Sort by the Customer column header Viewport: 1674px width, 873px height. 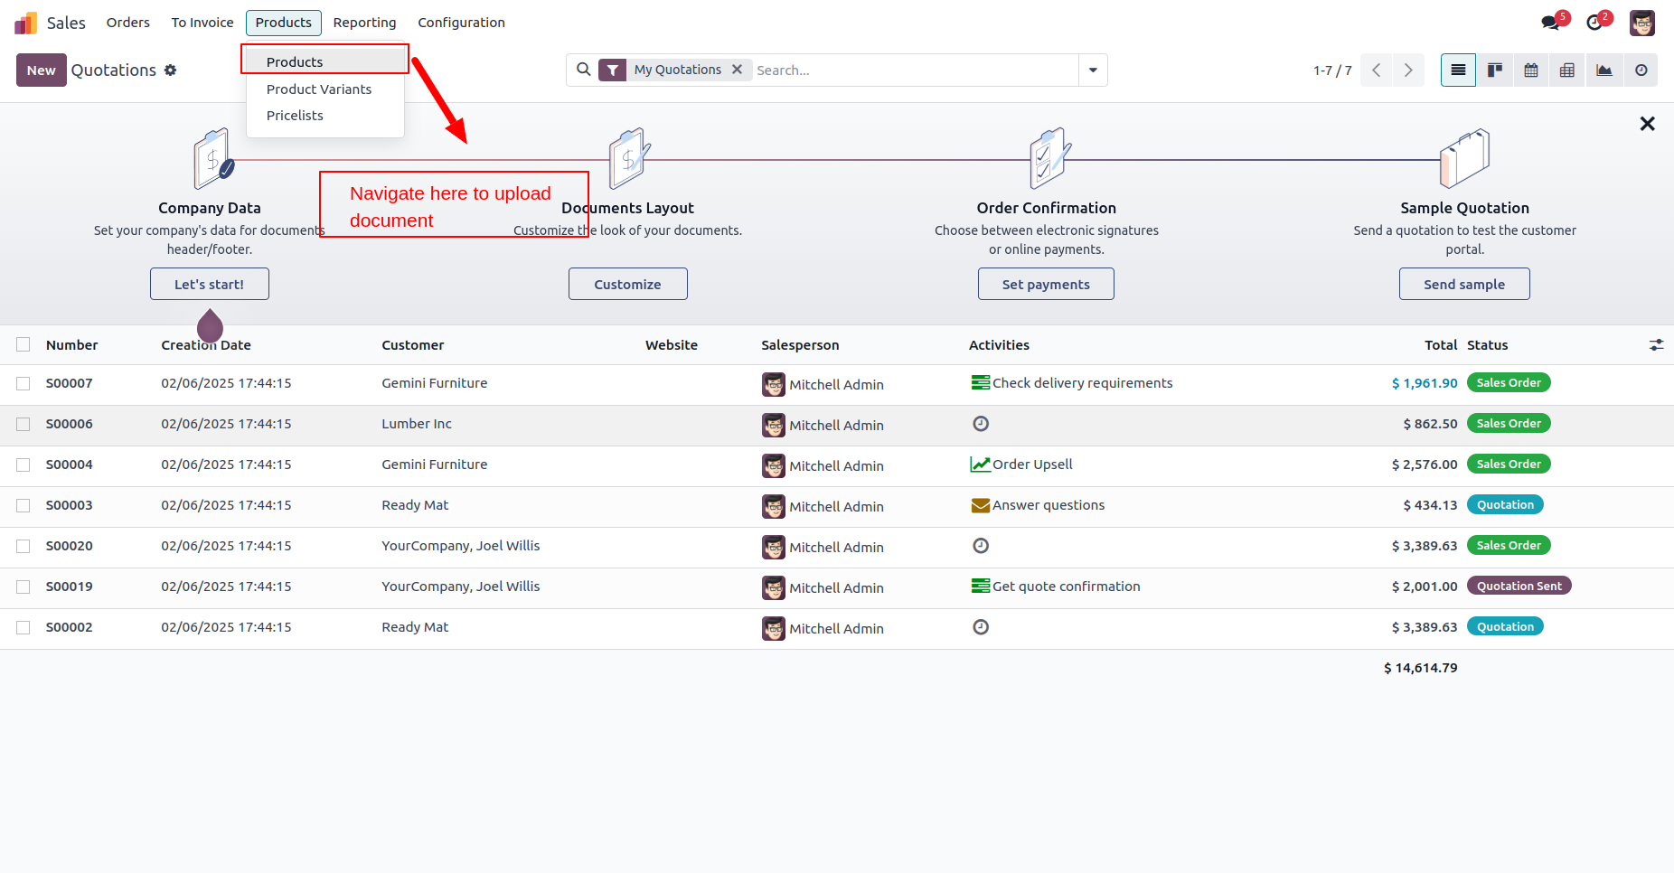pos(413,345)
